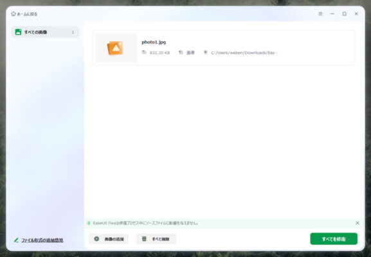Screen dimensions: 371x257
Task: Click the file type icon beside 画像
Action: coord(181,52)
